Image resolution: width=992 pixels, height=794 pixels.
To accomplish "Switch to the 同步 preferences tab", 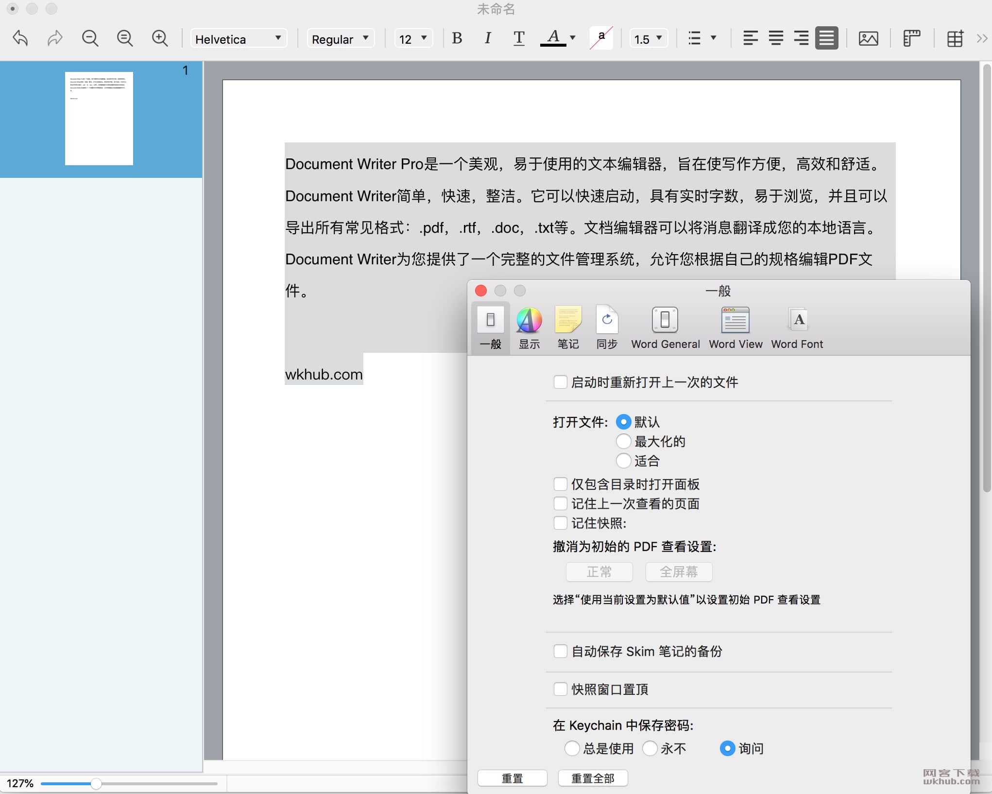I will pos(607,328).
